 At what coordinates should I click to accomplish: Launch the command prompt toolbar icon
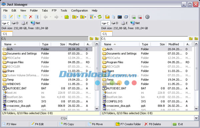click(x=120, y=17)
